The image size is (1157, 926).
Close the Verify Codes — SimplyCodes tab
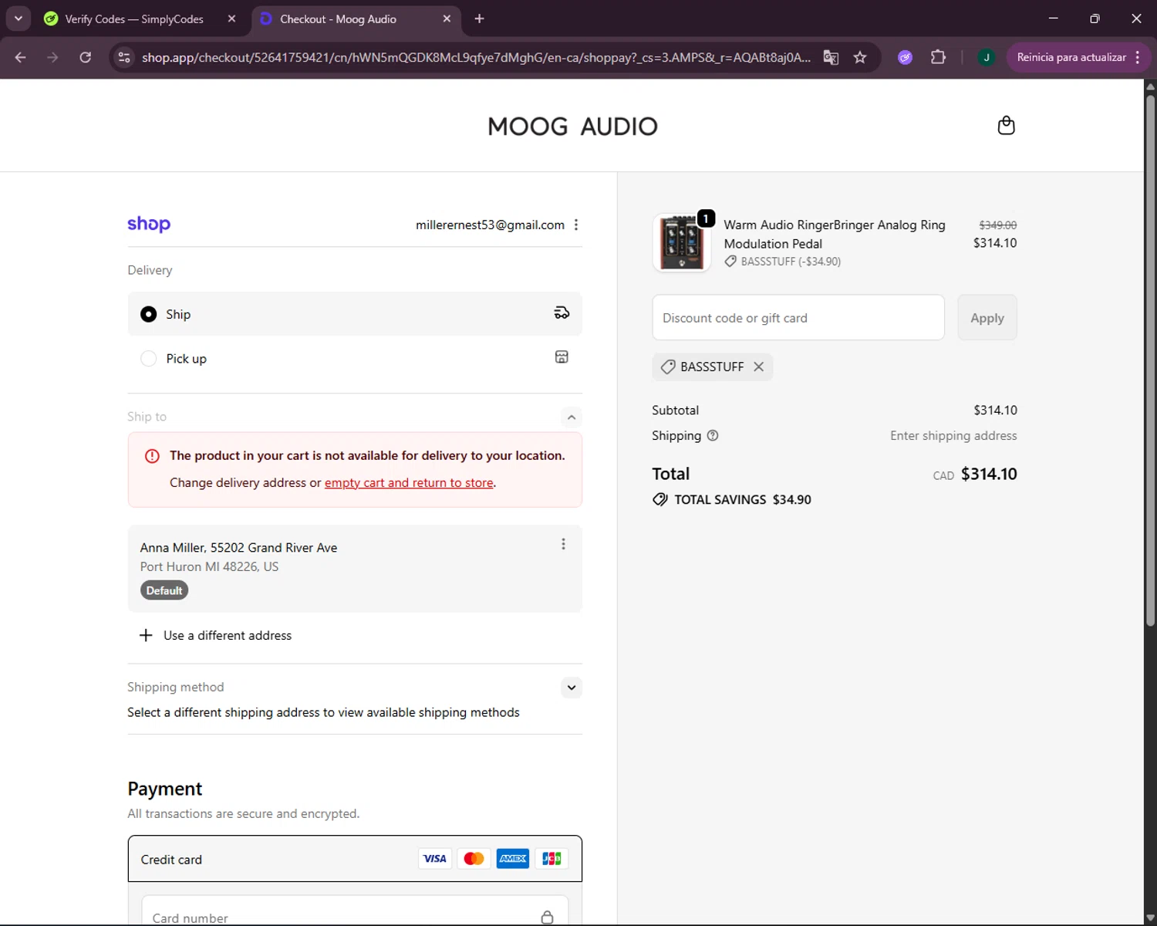[231, 19]
